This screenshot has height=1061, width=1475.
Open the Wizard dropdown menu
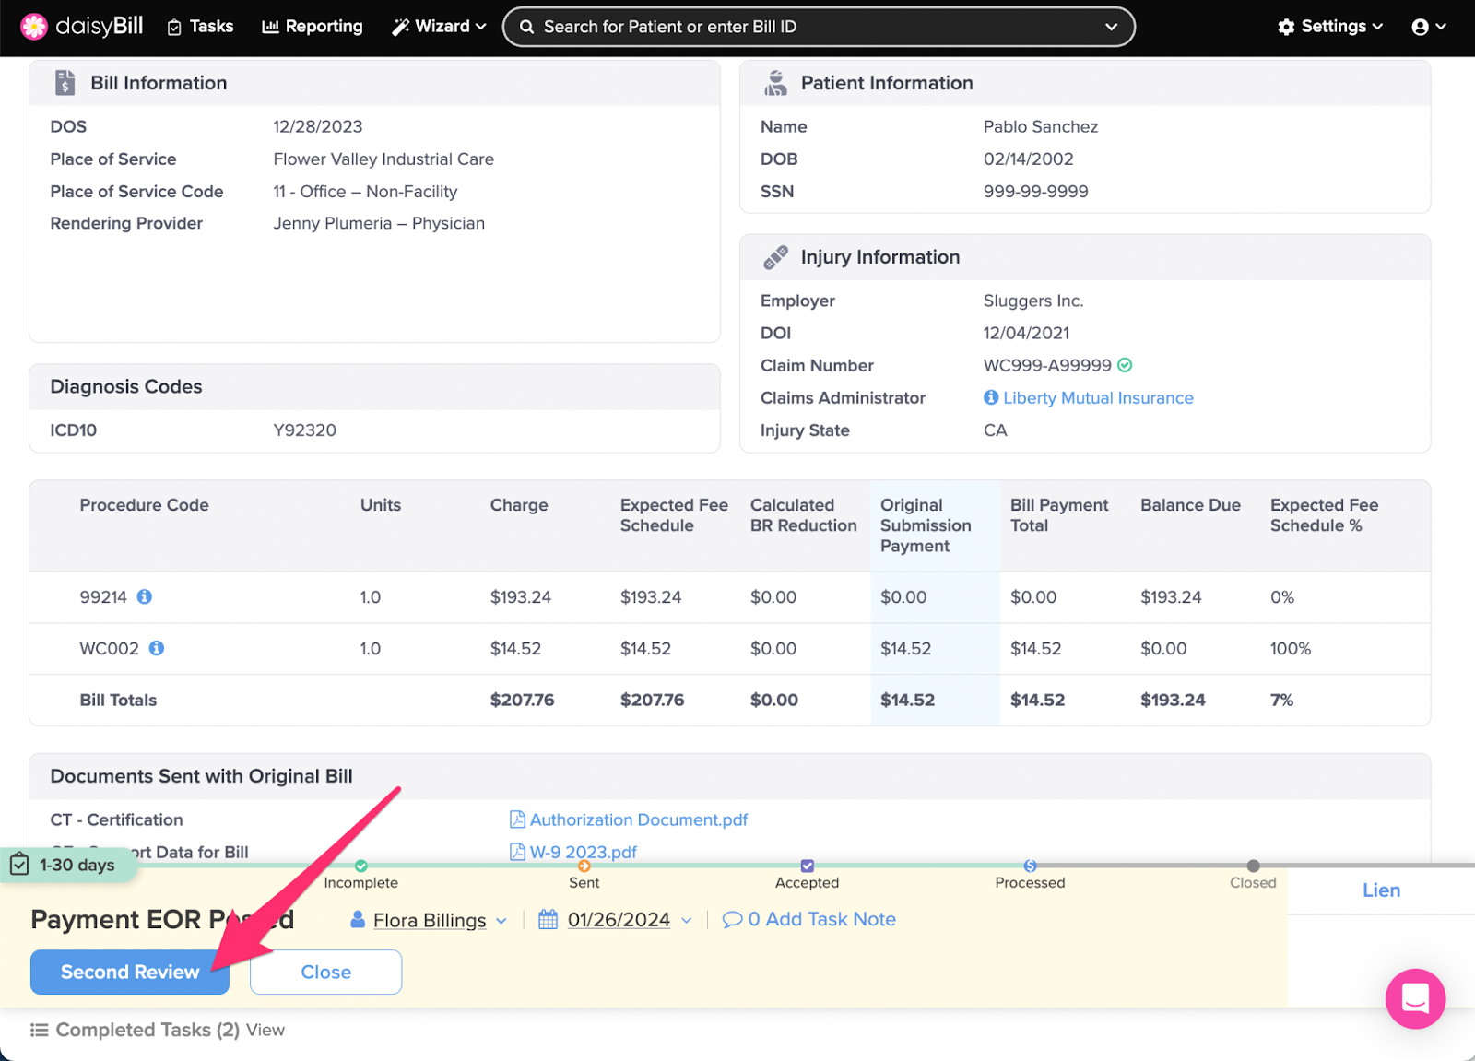tap(439, 27)
